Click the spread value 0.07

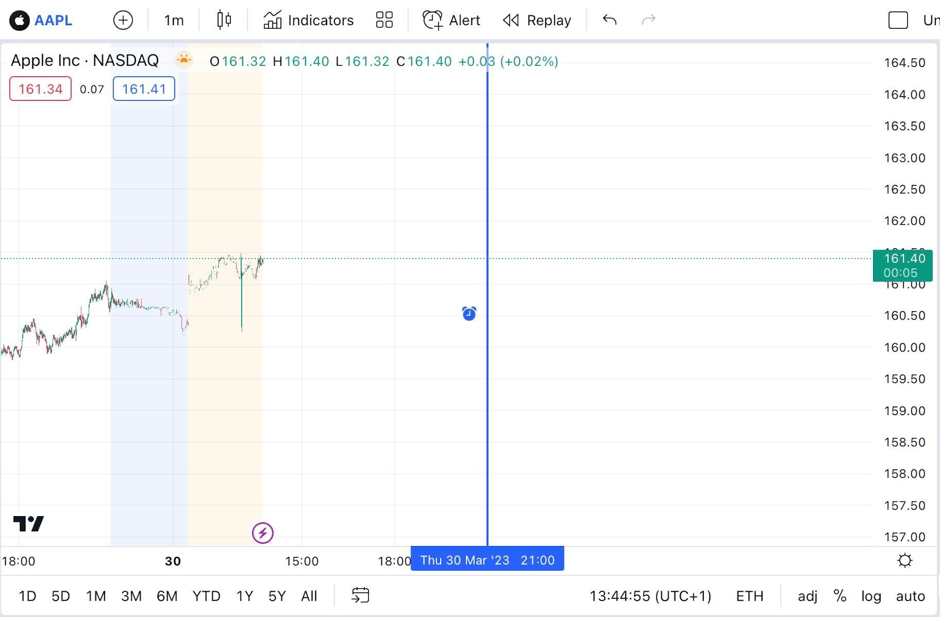coord(92,89)
